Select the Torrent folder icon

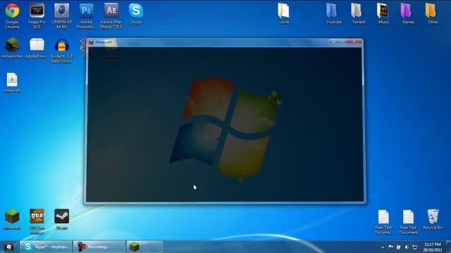click(359, 13)
